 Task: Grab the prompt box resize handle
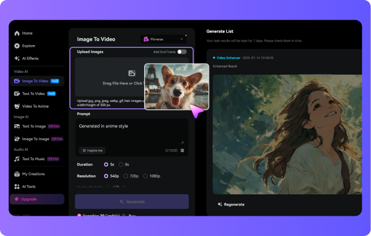[182, 142]
